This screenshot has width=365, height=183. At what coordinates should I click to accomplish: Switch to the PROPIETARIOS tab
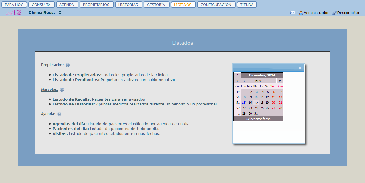coord(96,5)
